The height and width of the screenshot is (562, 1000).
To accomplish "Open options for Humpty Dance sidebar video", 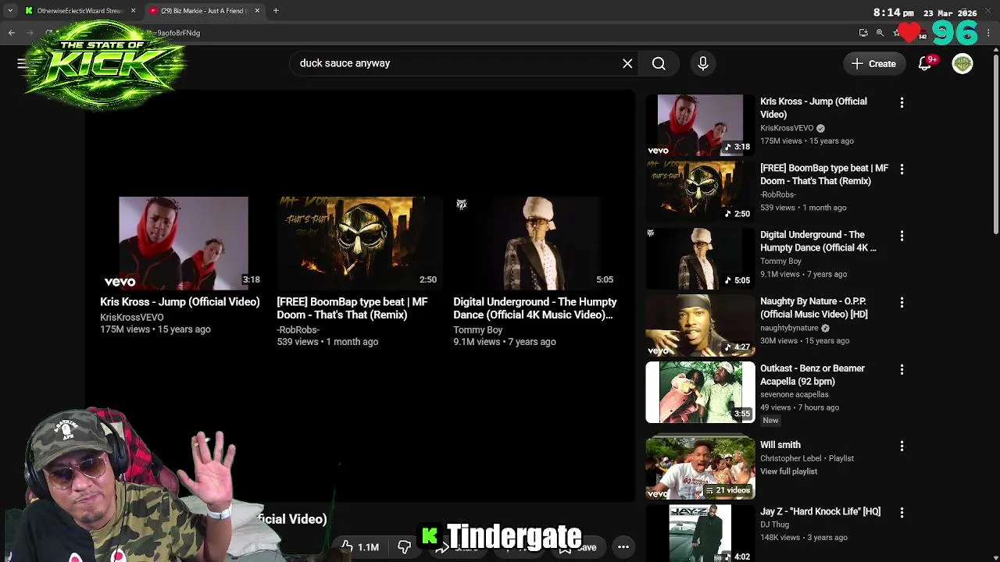I will click(x=902, y=236).
